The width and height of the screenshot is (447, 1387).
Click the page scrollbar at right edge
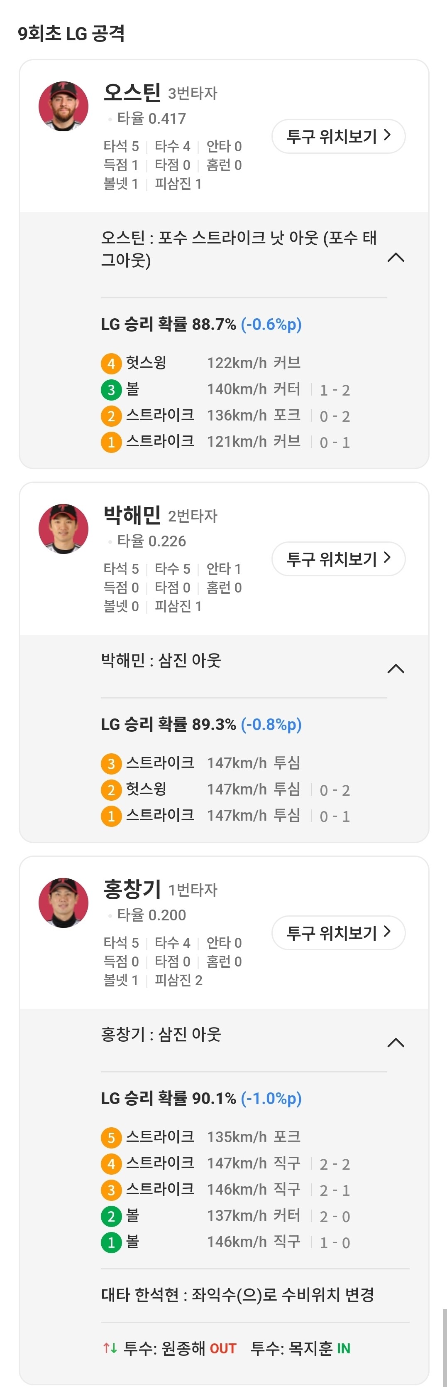445,1346
